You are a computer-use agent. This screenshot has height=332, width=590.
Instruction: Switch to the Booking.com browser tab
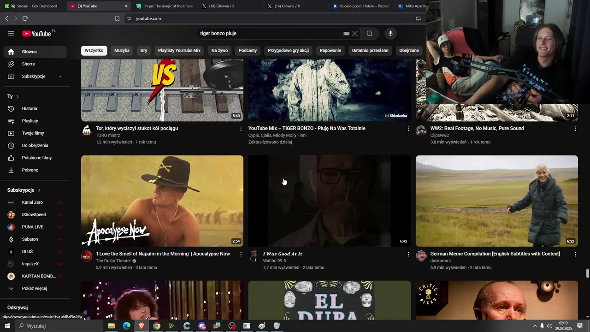(362, 6)
